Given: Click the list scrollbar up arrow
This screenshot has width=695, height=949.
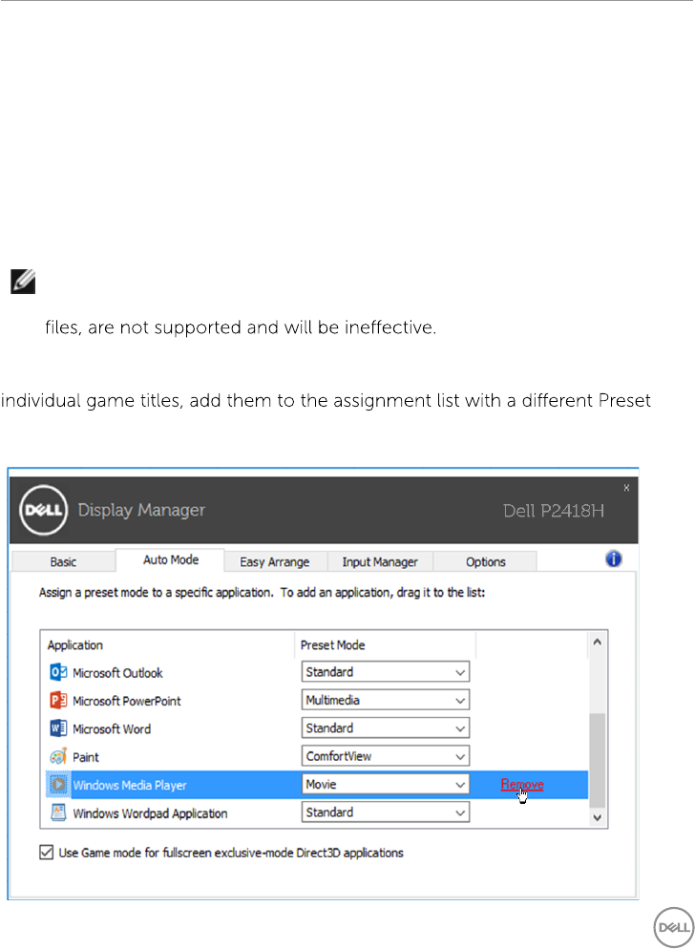Looking at the screenshot, I should (597, 643).
